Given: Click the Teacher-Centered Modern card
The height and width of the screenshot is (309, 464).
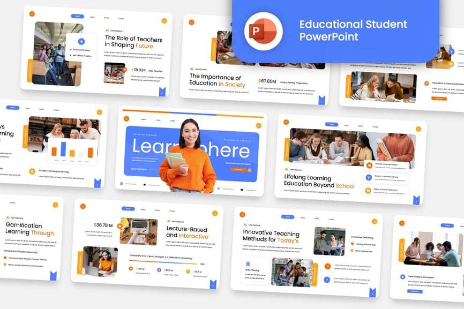Looking at the screenshot, I should click(x=386, y=165).
